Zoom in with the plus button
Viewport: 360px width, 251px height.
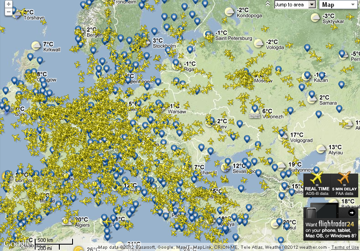pos(9,4)
